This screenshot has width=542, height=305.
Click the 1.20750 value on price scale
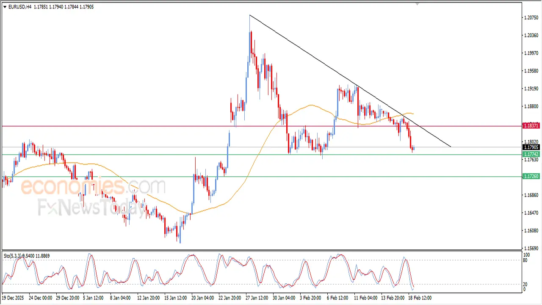[x=531, y=18]
